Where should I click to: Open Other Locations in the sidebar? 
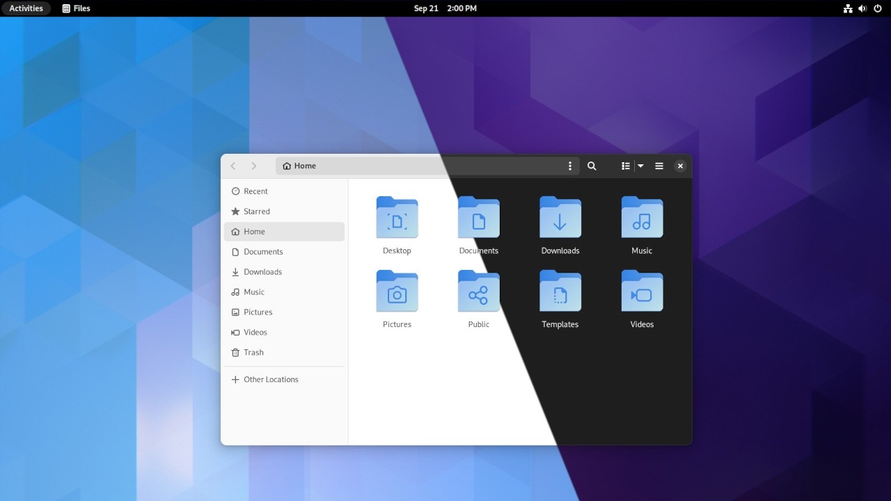click(284, 380)
